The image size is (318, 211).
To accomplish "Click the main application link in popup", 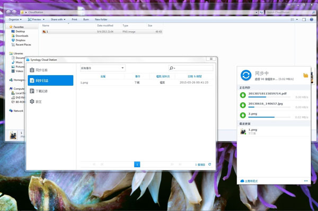I will [x=249, y=181].
